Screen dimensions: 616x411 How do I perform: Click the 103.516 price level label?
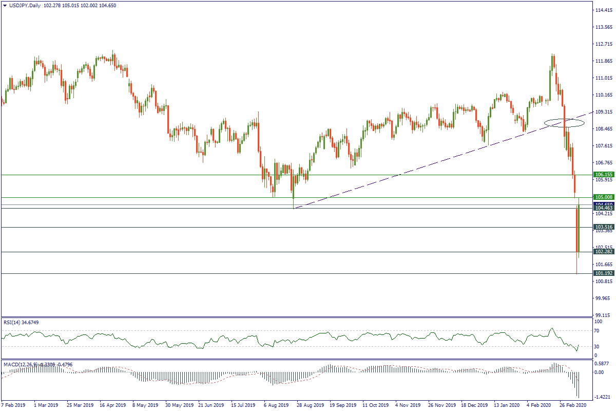[603, 227]
